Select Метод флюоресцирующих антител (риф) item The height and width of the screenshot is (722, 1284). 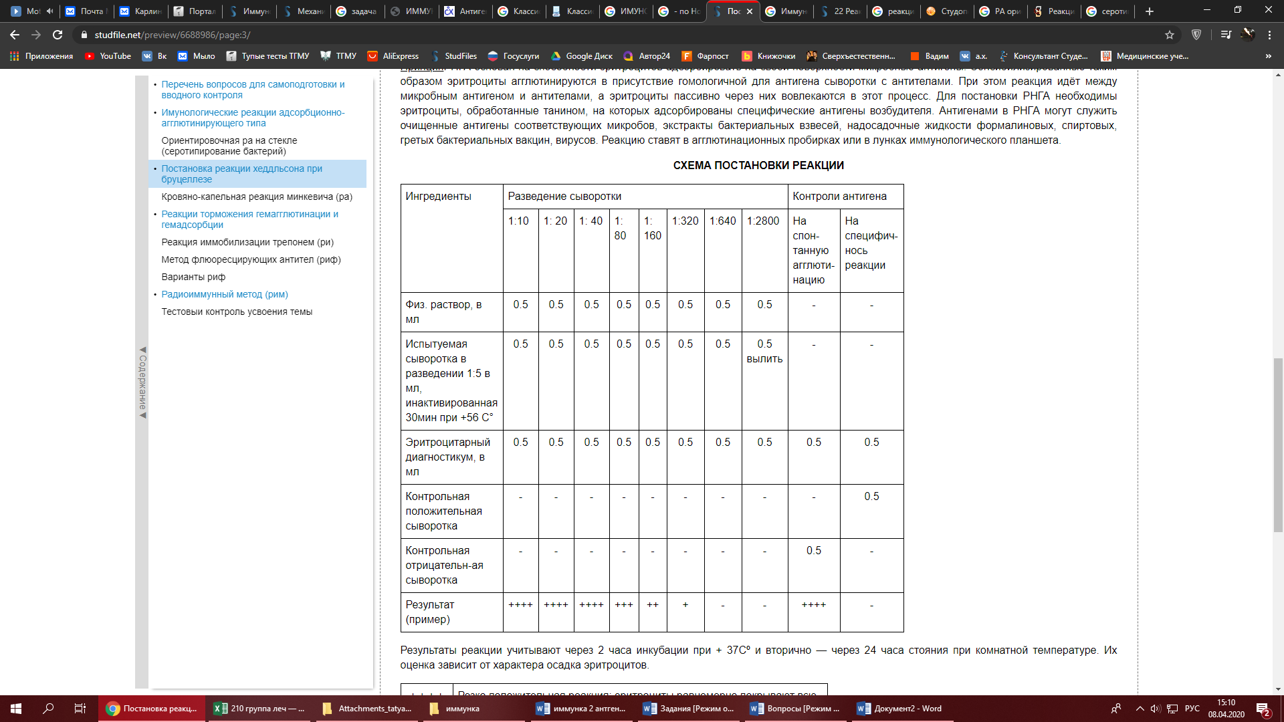[x=251, y=259]
